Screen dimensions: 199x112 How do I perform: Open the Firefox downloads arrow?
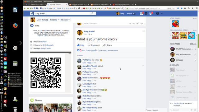tap(178, 8)
